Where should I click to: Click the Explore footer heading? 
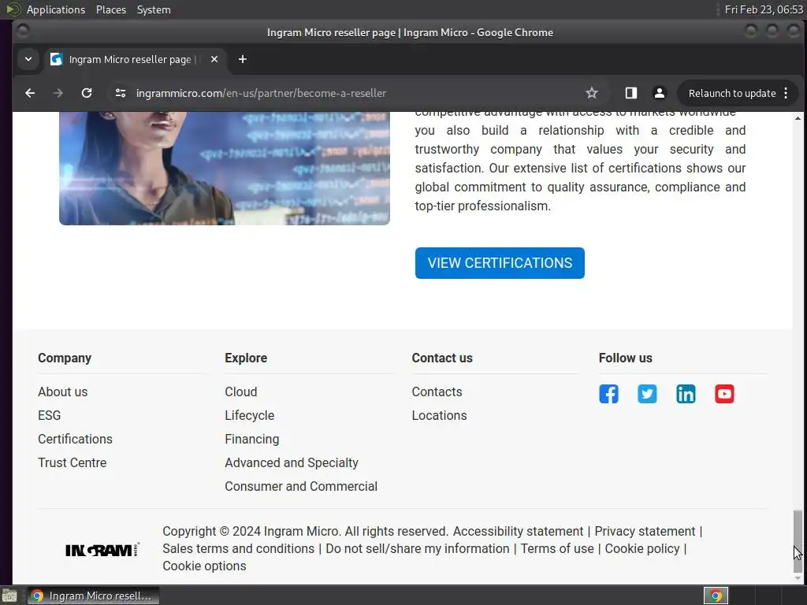[246, 358]
